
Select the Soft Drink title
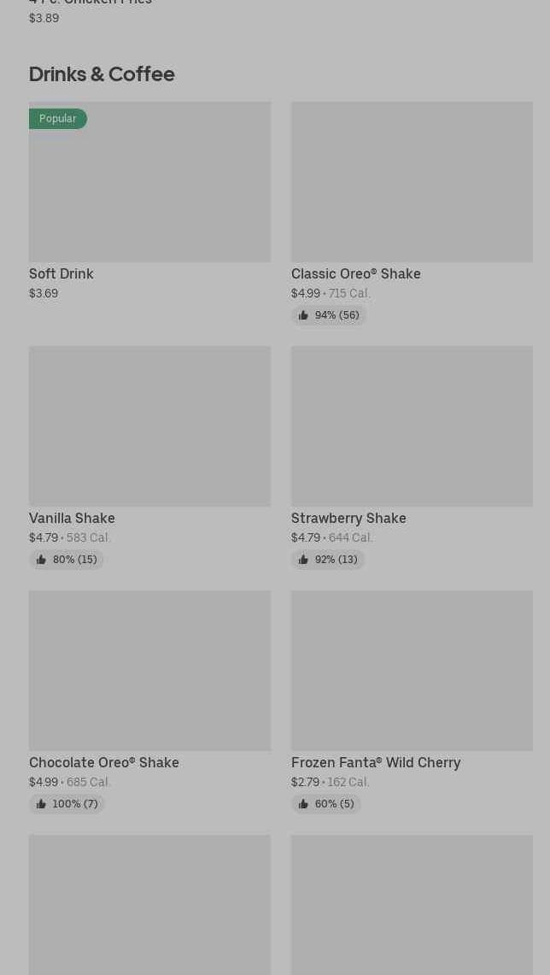coord(61,273)
